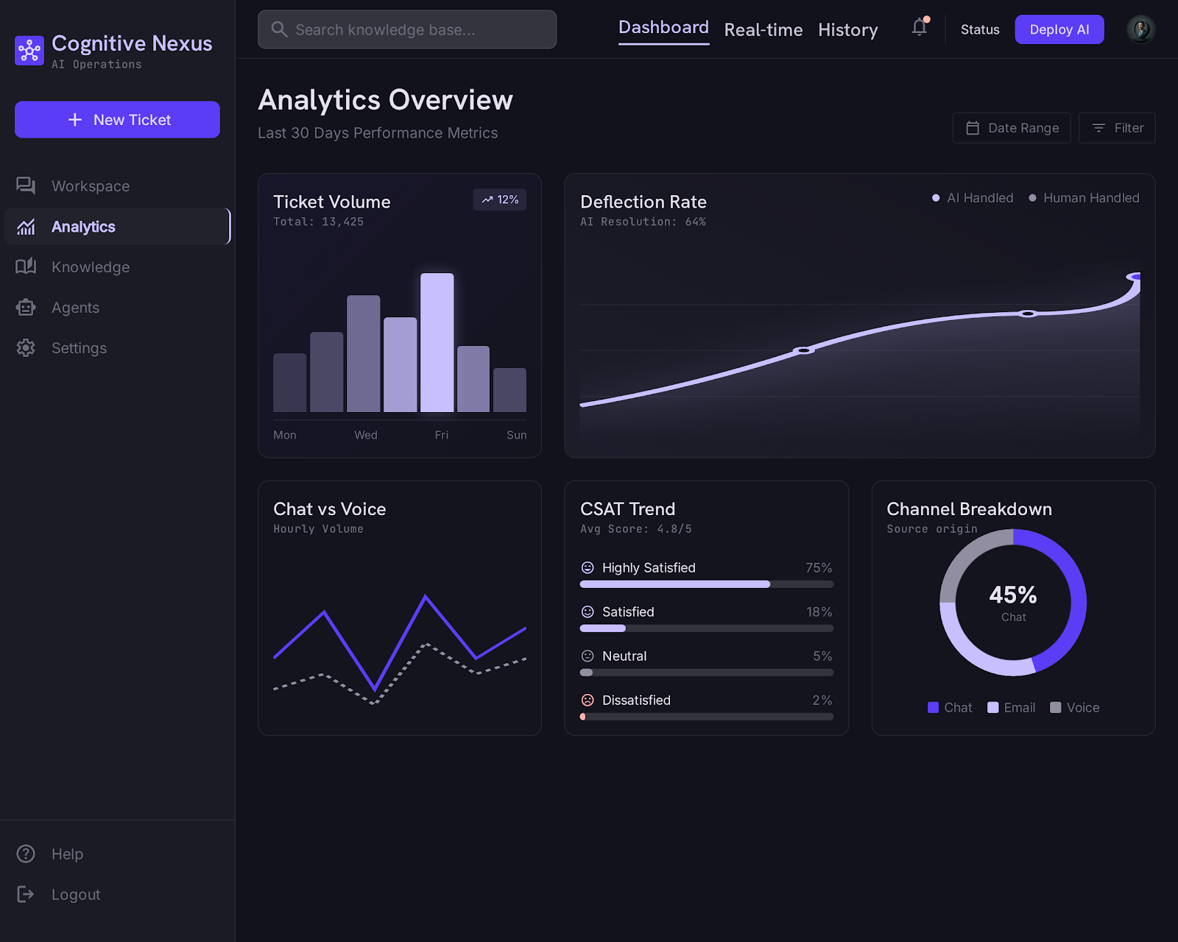This screenshot has height=942, width=1178.
Task: Select the Agents label in sidebar
Action: tap(75, 308)
